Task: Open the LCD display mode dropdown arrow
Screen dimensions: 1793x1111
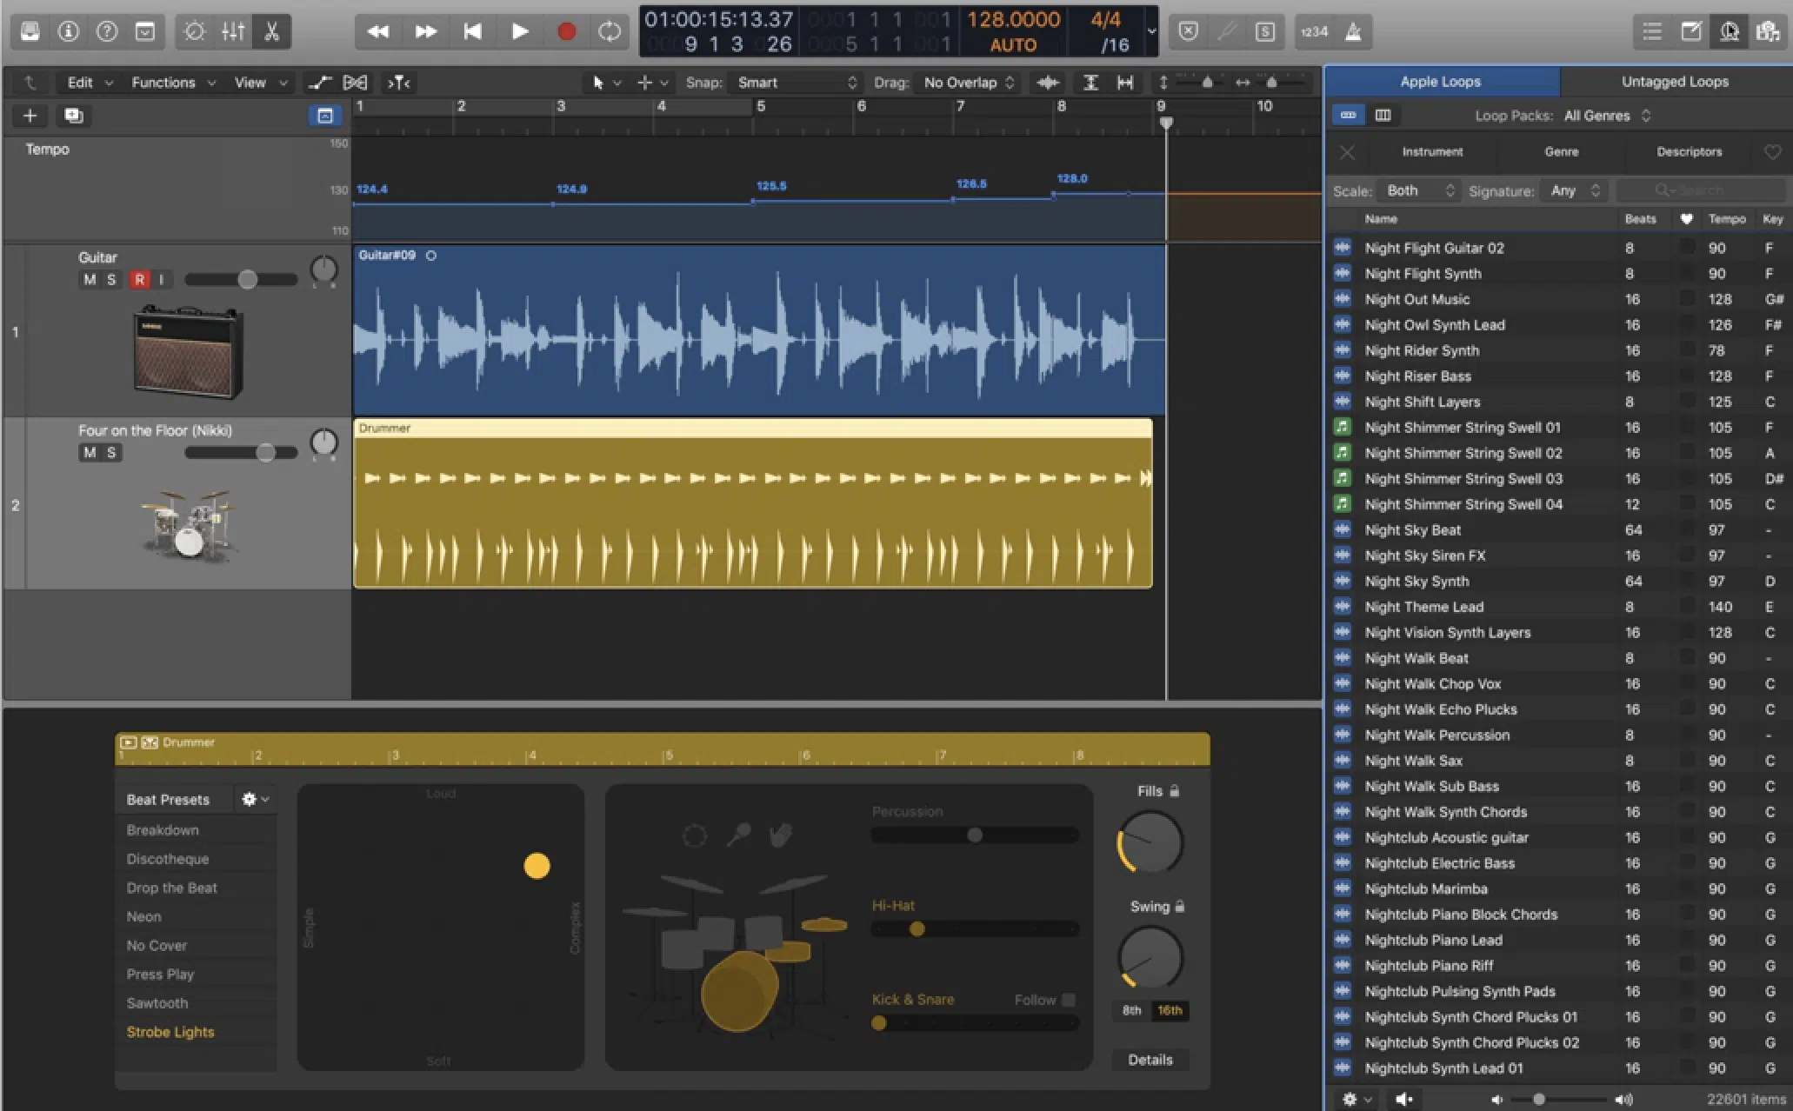Action: tap(1151, 31)
